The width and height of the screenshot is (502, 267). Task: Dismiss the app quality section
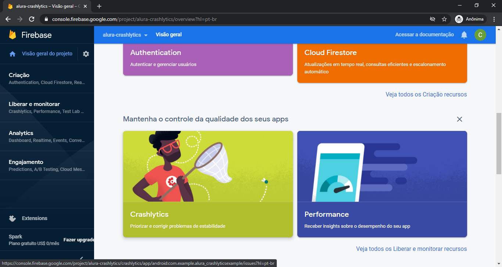pos(459,119)
